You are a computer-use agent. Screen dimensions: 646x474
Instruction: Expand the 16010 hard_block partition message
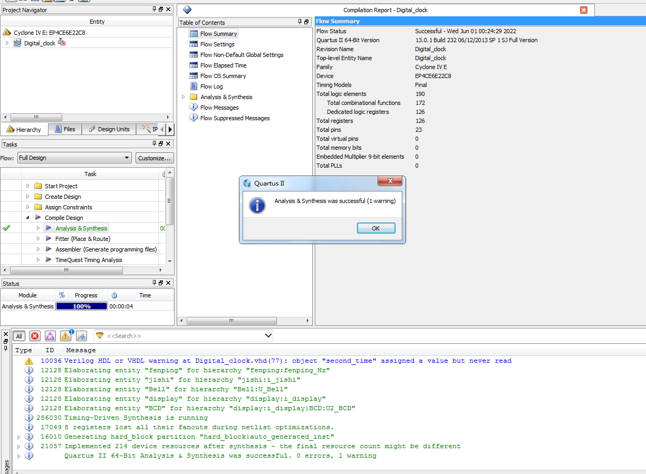[x=19, y=437]
